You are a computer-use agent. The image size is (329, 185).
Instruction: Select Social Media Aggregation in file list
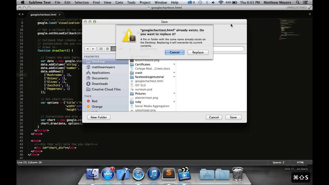(152, 106)
